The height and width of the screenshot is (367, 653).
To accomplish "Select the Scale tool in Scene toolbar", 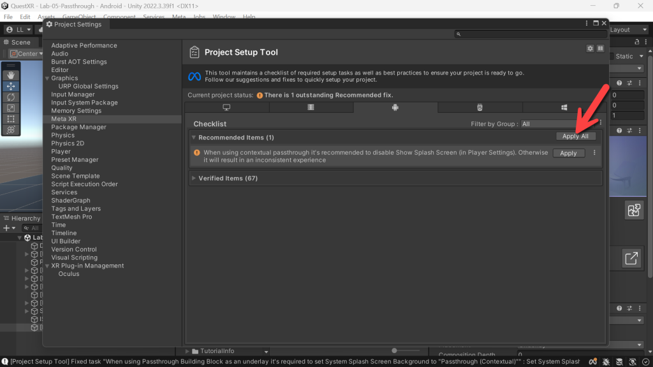I will tap(11, 108).
